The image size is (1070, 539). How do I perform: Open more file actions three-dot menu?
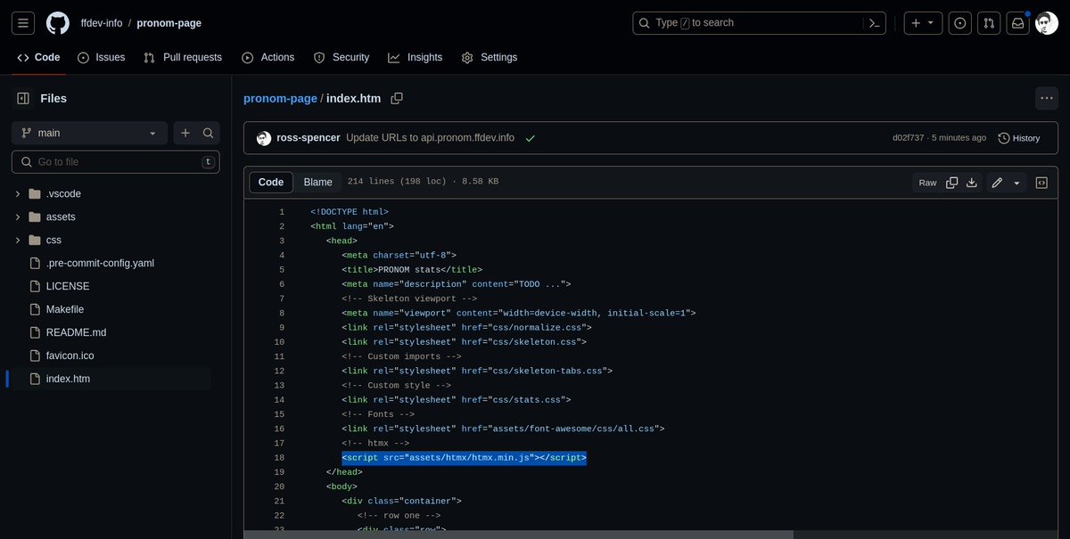(x=1047, y=98)
